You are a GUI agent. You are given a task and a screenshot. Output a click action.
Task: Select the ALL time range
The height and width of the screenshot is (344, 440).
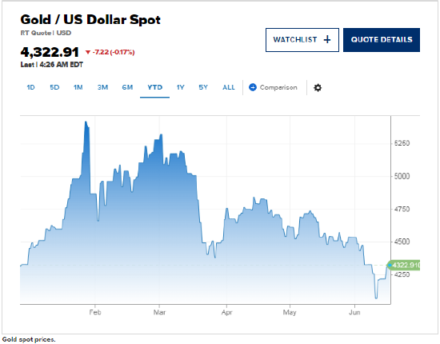pos(229,87)
